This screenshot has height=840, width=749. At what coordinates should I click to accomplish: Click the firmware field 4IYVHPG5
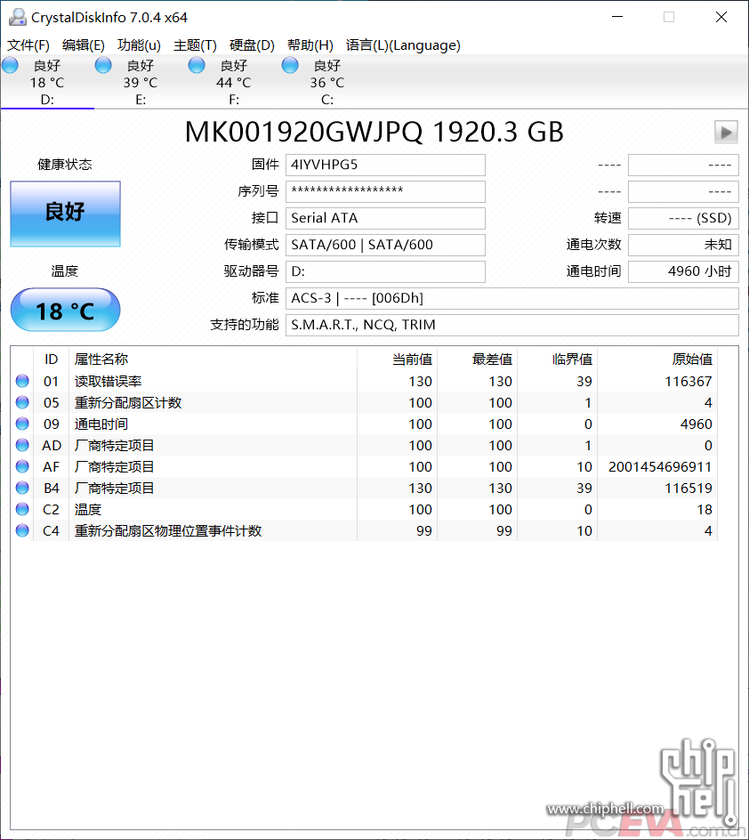(x=385, y=165)
